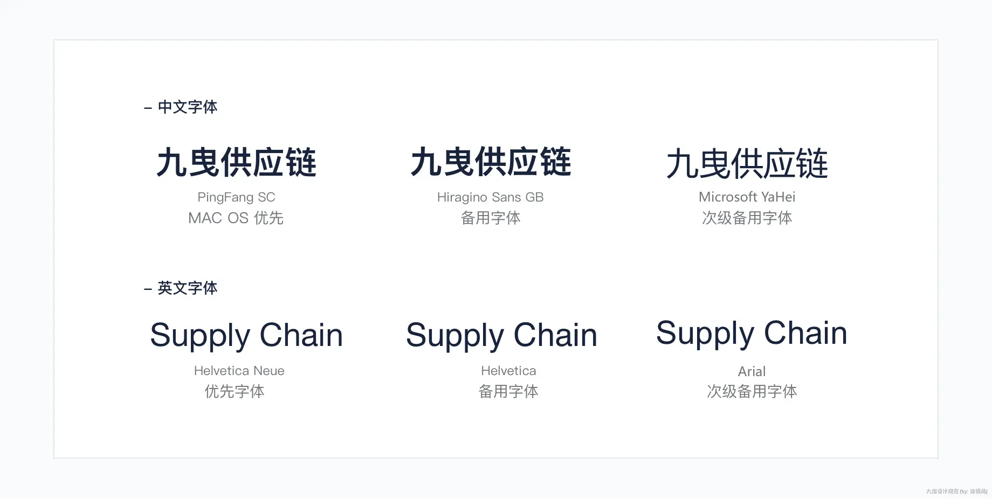Click the Helvetica font label
This screenshot has height=499, width=992.
point(508,371)
